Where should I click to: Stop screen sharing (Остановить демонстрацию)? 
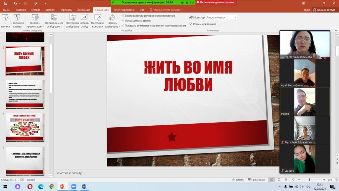(x=216, y=2)
